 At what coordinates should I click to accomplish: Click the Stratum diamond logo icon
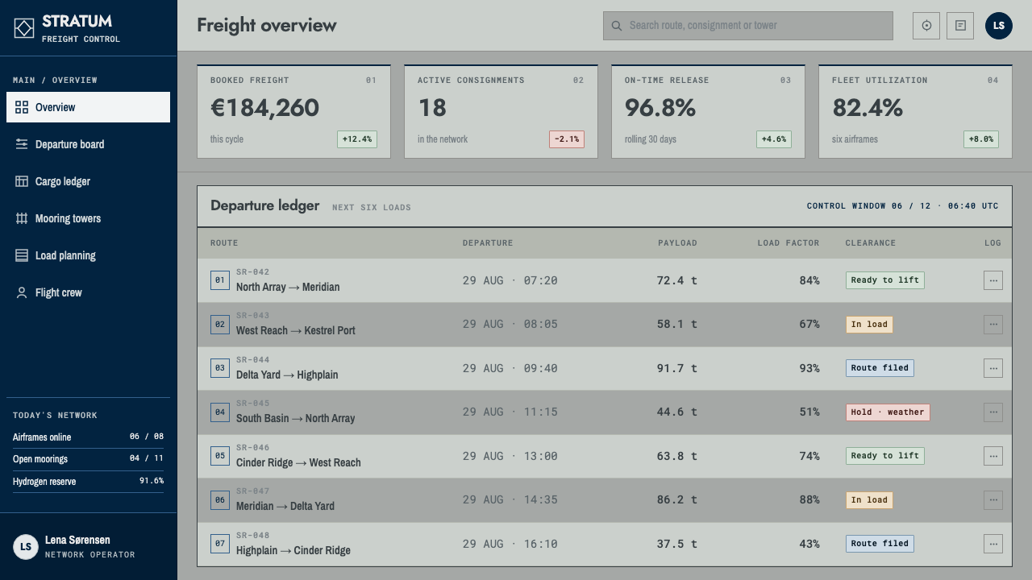24,28
